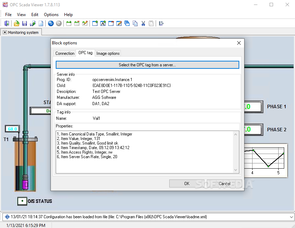Click the save-as export toolbar icon
Screen dimensions: 295x228
coord(33,23)
